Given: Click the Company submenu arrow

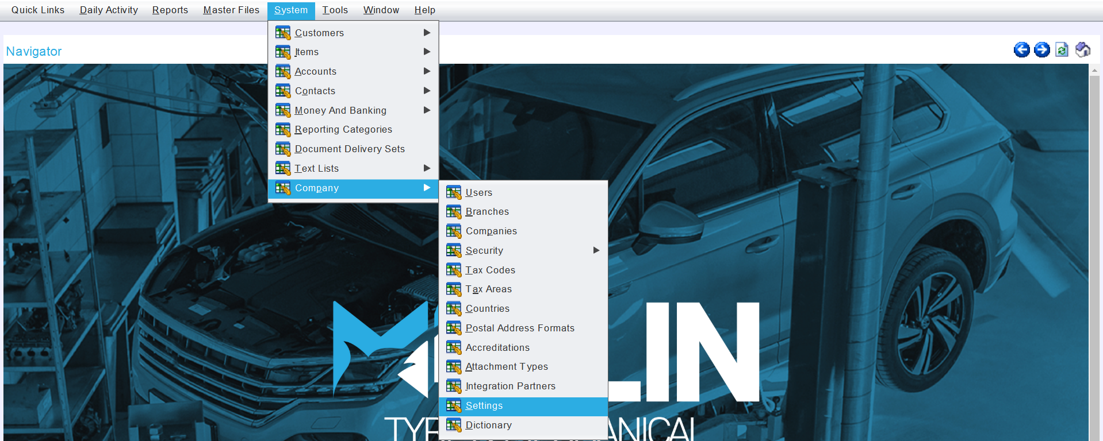Looking at the screenshot, I should coord(427,188).
